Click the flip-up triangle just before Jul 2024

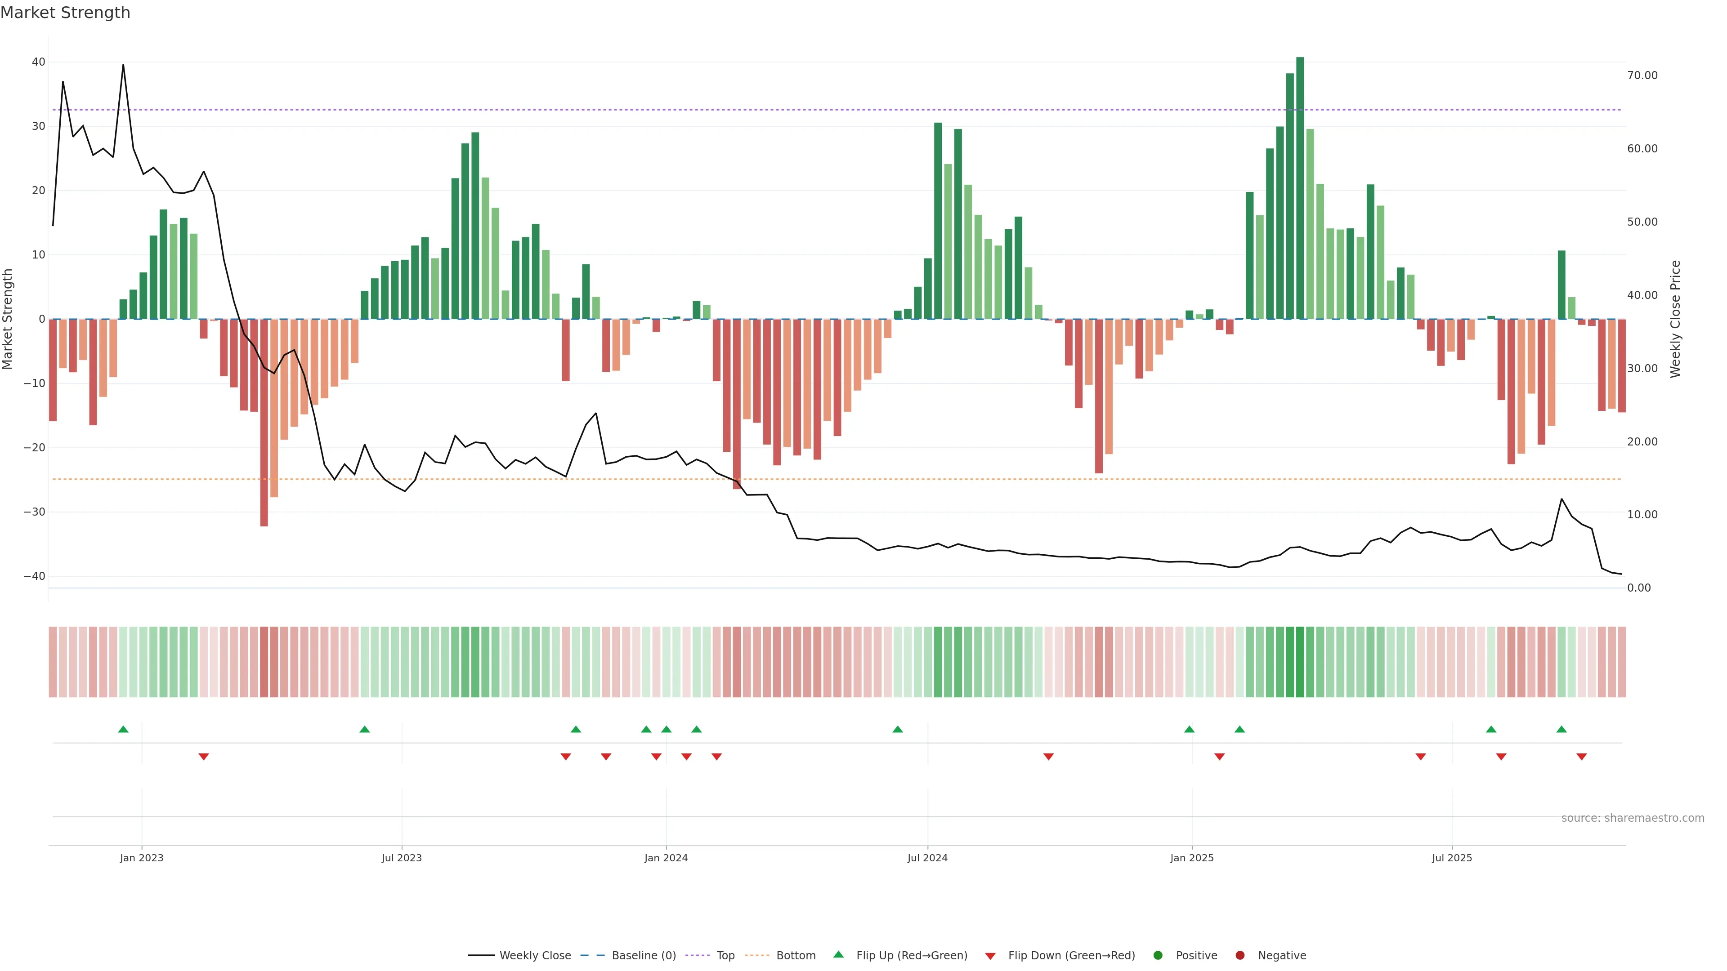pyautogui.click(x=898, y=729)
